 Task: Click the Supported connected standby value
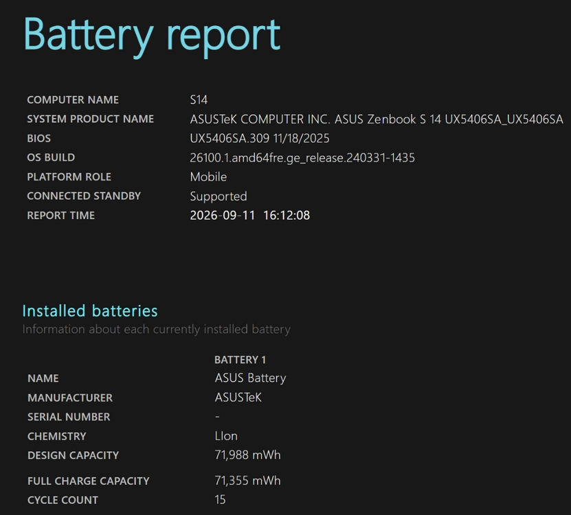[219, 196]
